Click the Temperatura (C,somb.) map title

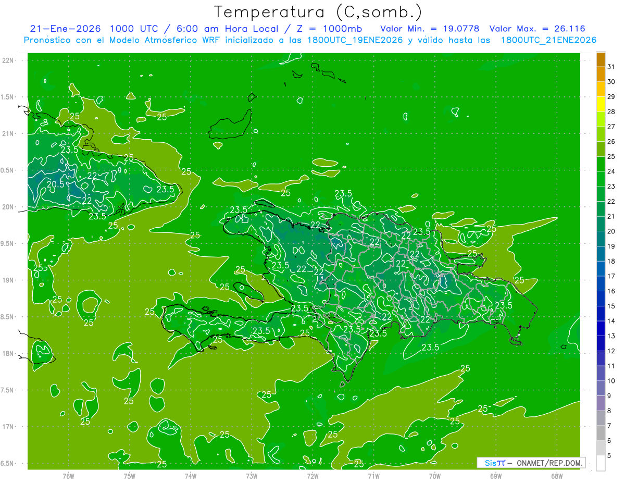(318, 11)
